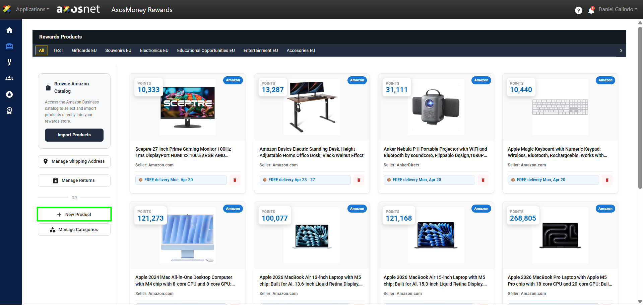The image size is (643, 305).
Task: Click the New Product button
Action: pos(74,214)
